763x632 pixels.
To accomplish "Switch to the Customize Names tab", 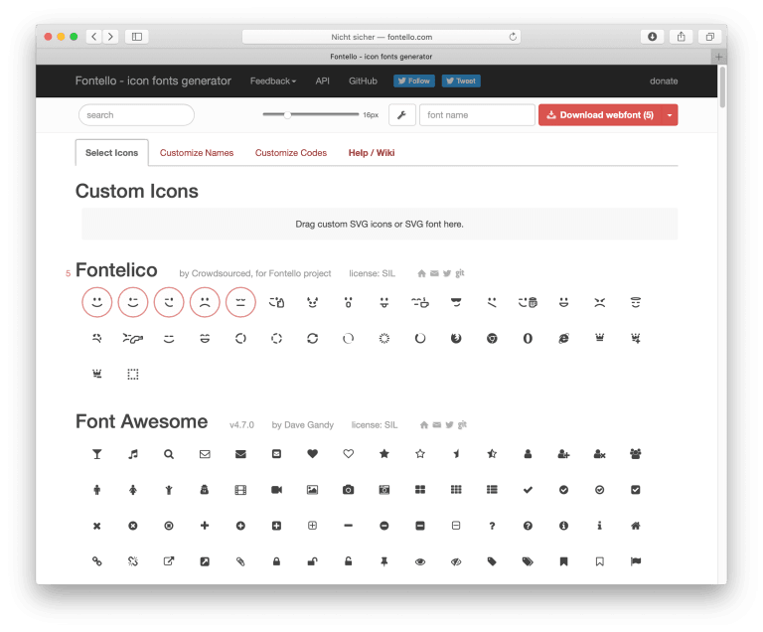I will (x=197, y=153).
